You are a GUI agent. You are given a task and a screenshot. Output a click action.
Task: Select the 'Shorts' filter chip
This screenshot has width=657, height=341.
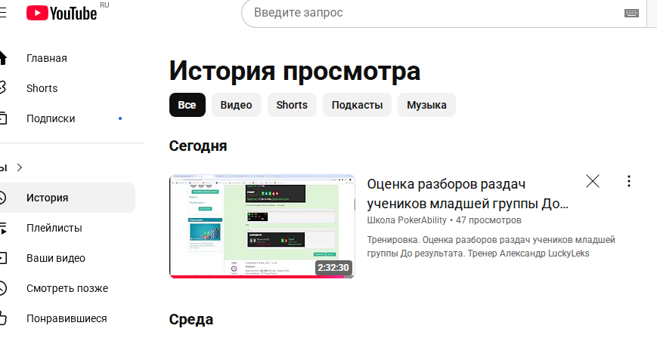[292, 105]
